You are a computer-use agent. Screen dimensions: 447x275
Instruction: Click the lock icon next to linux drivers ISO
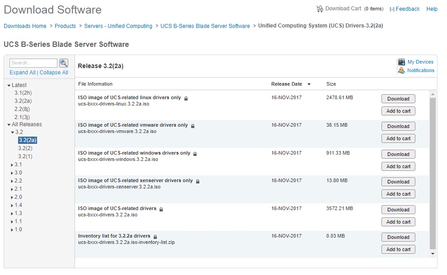(x=186, y=98)
